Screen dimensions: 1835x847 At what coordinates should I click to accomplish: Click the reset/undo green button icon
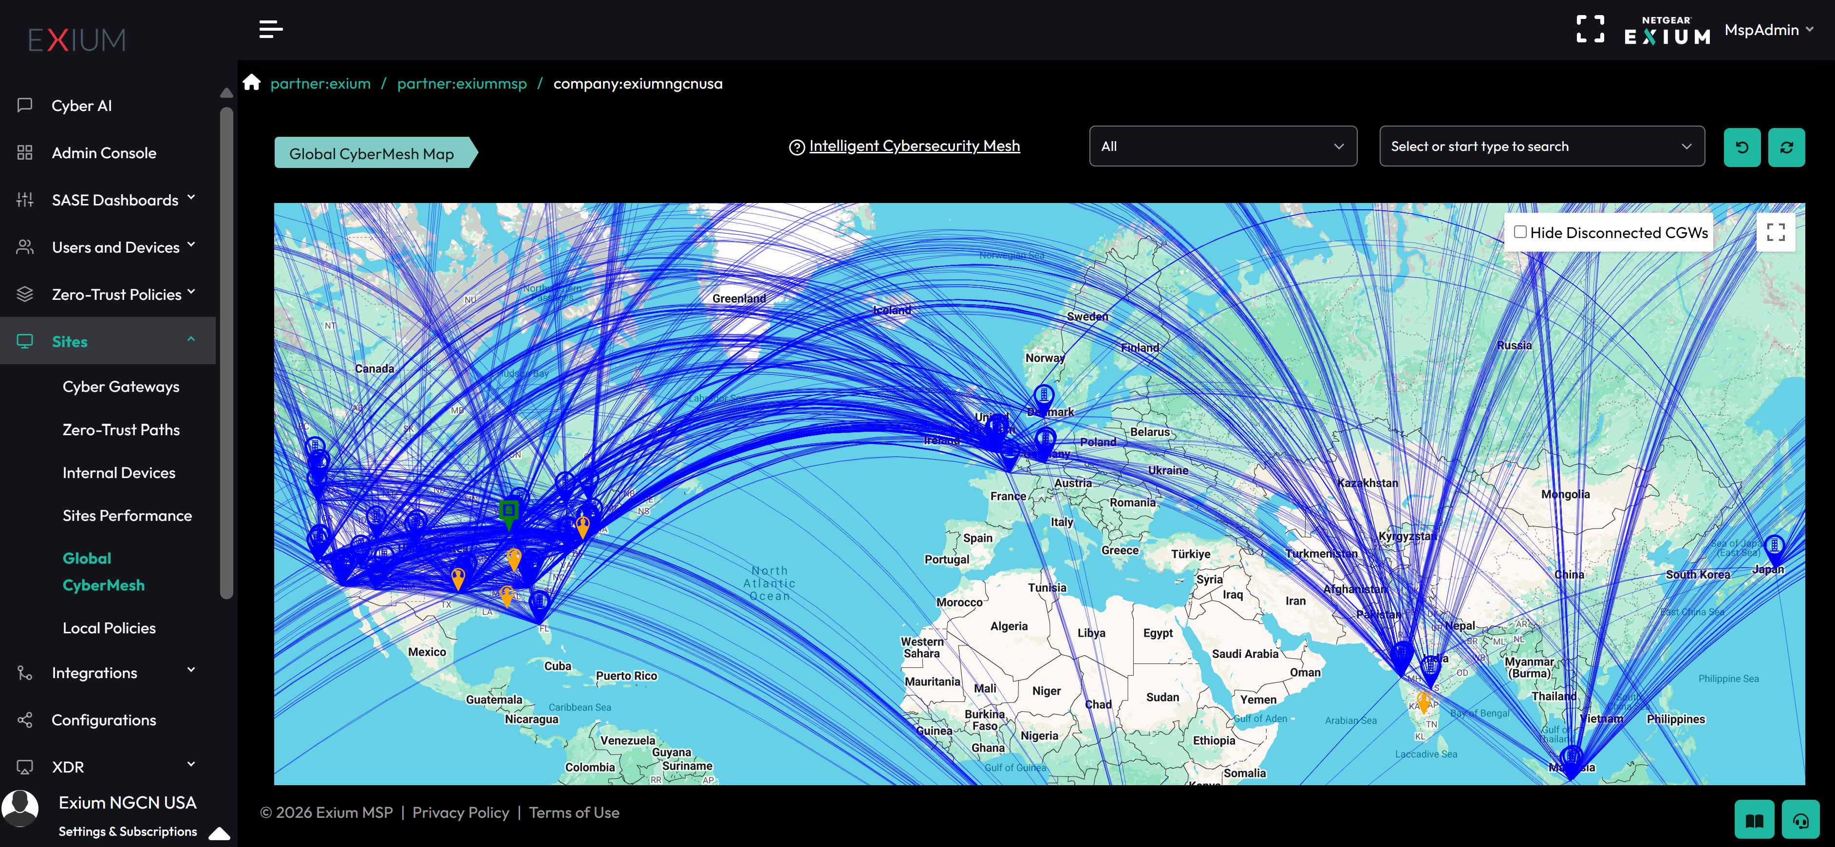[1741, 147]
